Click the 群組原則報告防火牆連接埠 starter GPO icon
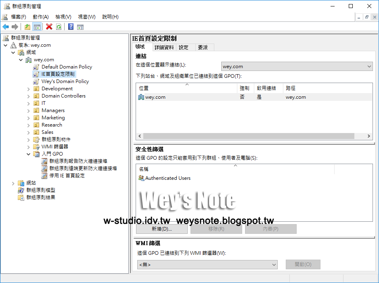 (44, 161)
